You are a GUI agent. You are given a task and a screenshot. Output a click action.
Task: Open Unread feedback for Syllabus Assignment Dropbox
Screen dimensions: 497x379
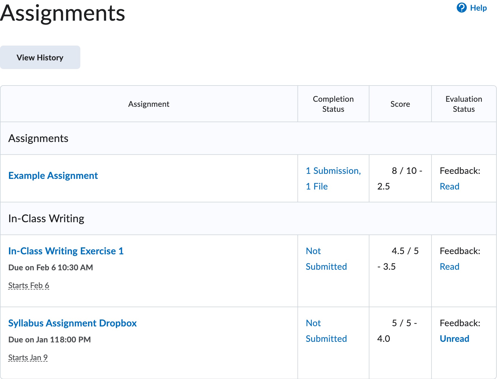[454, 338]
